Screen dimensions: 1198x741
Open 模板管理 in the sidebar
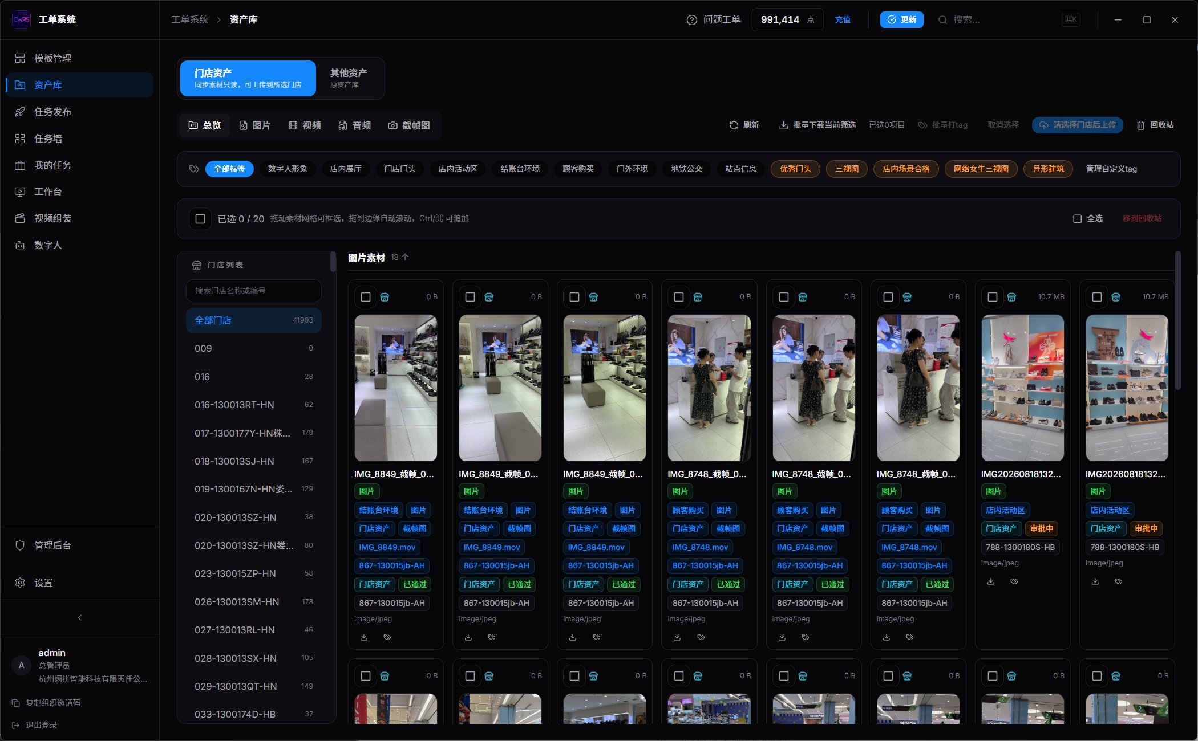tap(79, 58)
